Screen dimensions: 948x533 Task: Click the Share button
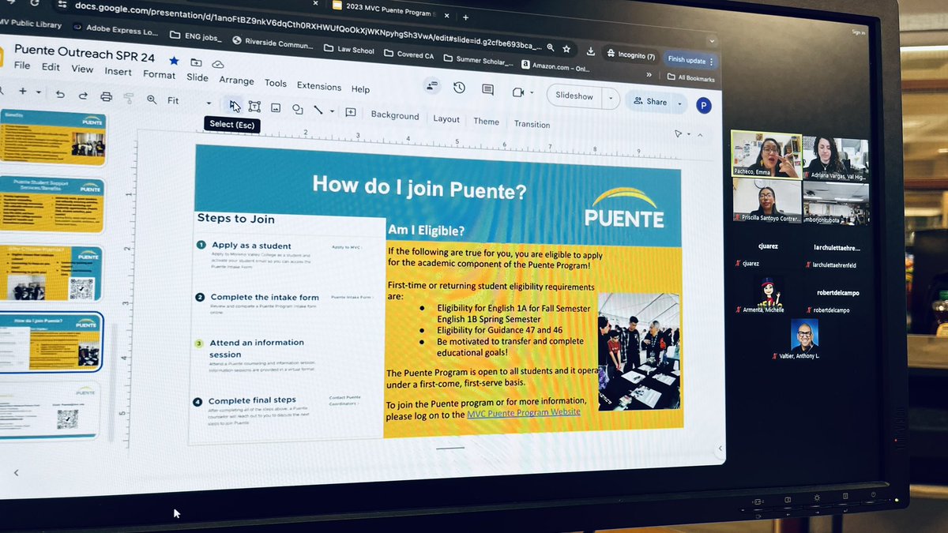click(x=650, y=101)
